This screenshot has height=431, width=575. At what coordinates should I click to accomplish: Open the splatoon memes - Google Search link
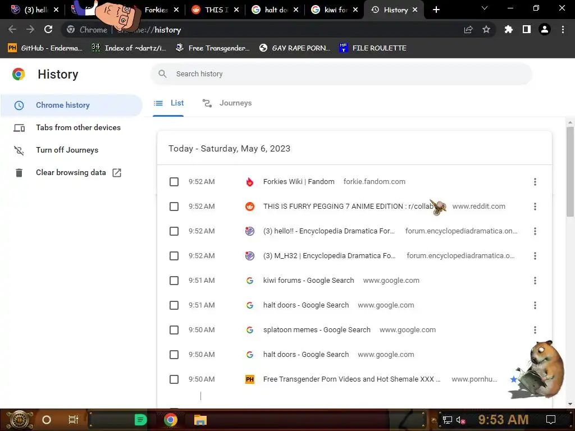317,330
